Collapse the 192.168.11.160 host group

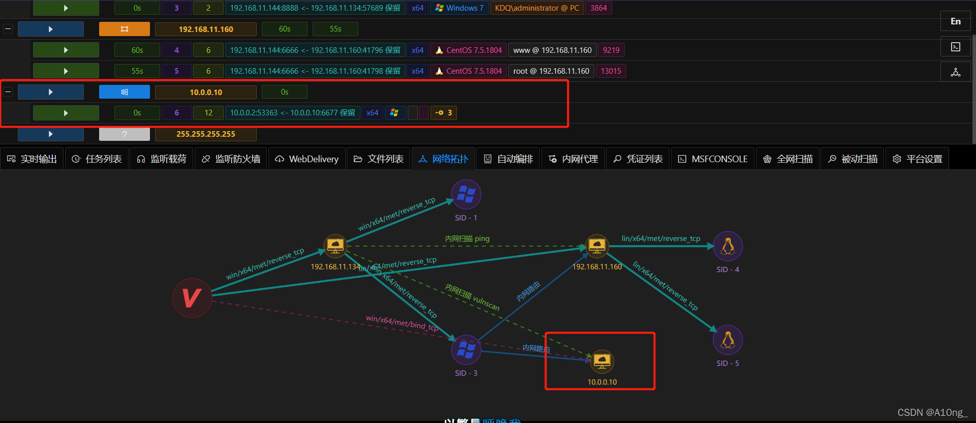tap(8, 29)
